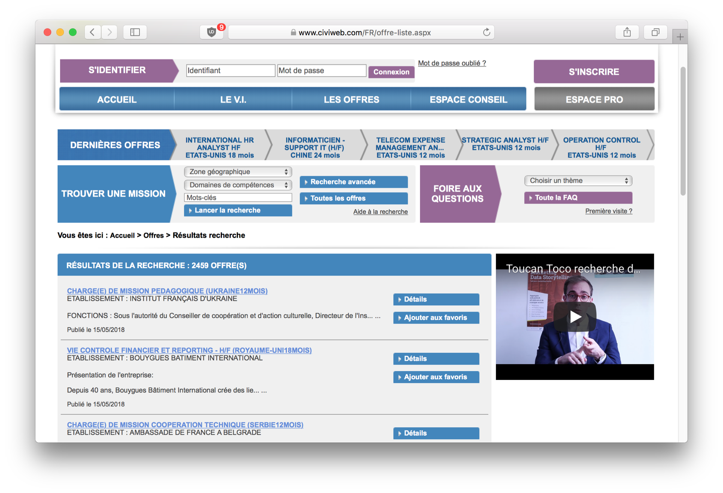Viewport: 723px width, 493px height.
Task: Click 'Publié le 15/05/2018' under the Ukraine offer
Action: click(x=96, y=329)
